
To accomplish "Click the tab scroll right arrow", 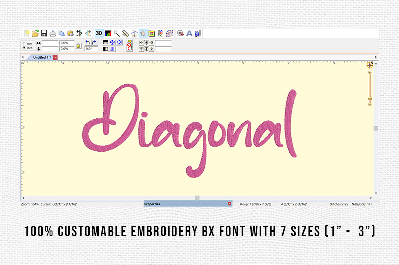I will pyautogui.click(x=376, y=57).
